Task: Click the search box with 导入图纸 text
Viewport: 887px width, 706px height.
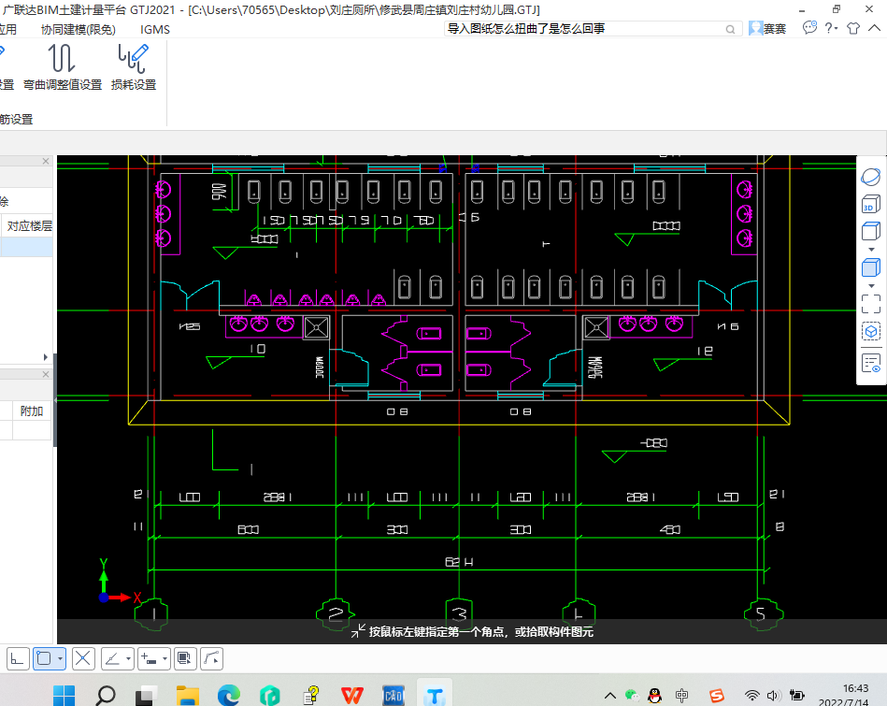Action: 585,29
